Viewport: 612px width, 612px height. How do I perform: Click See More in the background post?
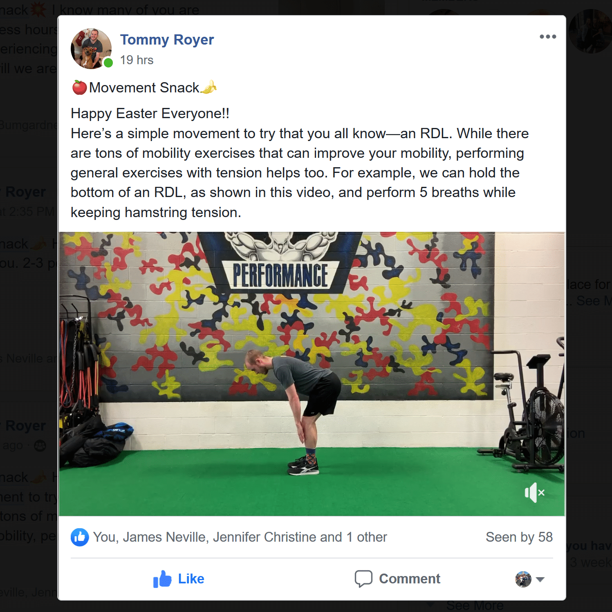coord(475,606)
